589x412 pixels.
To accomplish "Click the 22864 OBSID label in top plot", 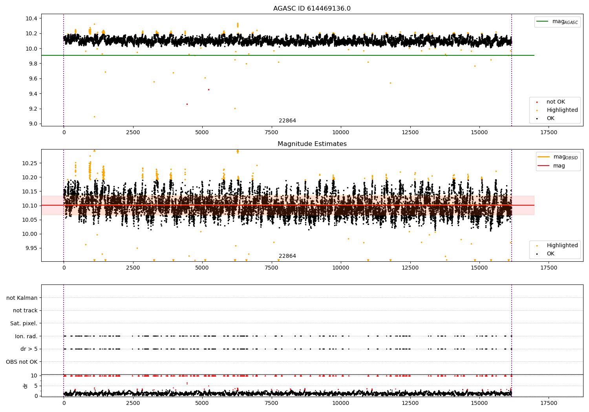I will point(287,121).
